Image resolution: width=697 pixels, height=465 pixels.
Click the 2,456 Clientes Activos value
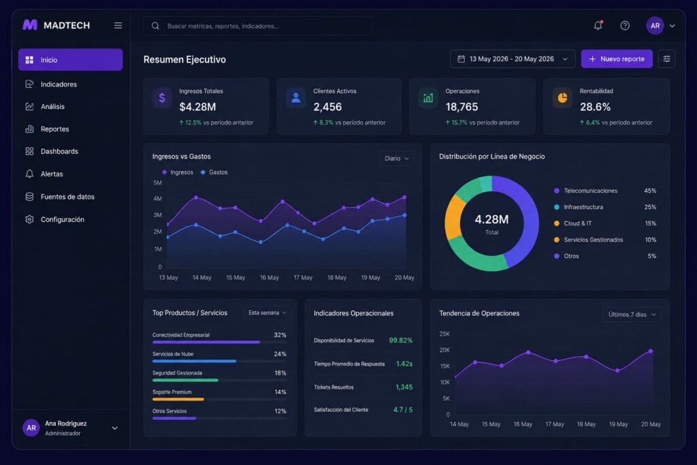327,107
